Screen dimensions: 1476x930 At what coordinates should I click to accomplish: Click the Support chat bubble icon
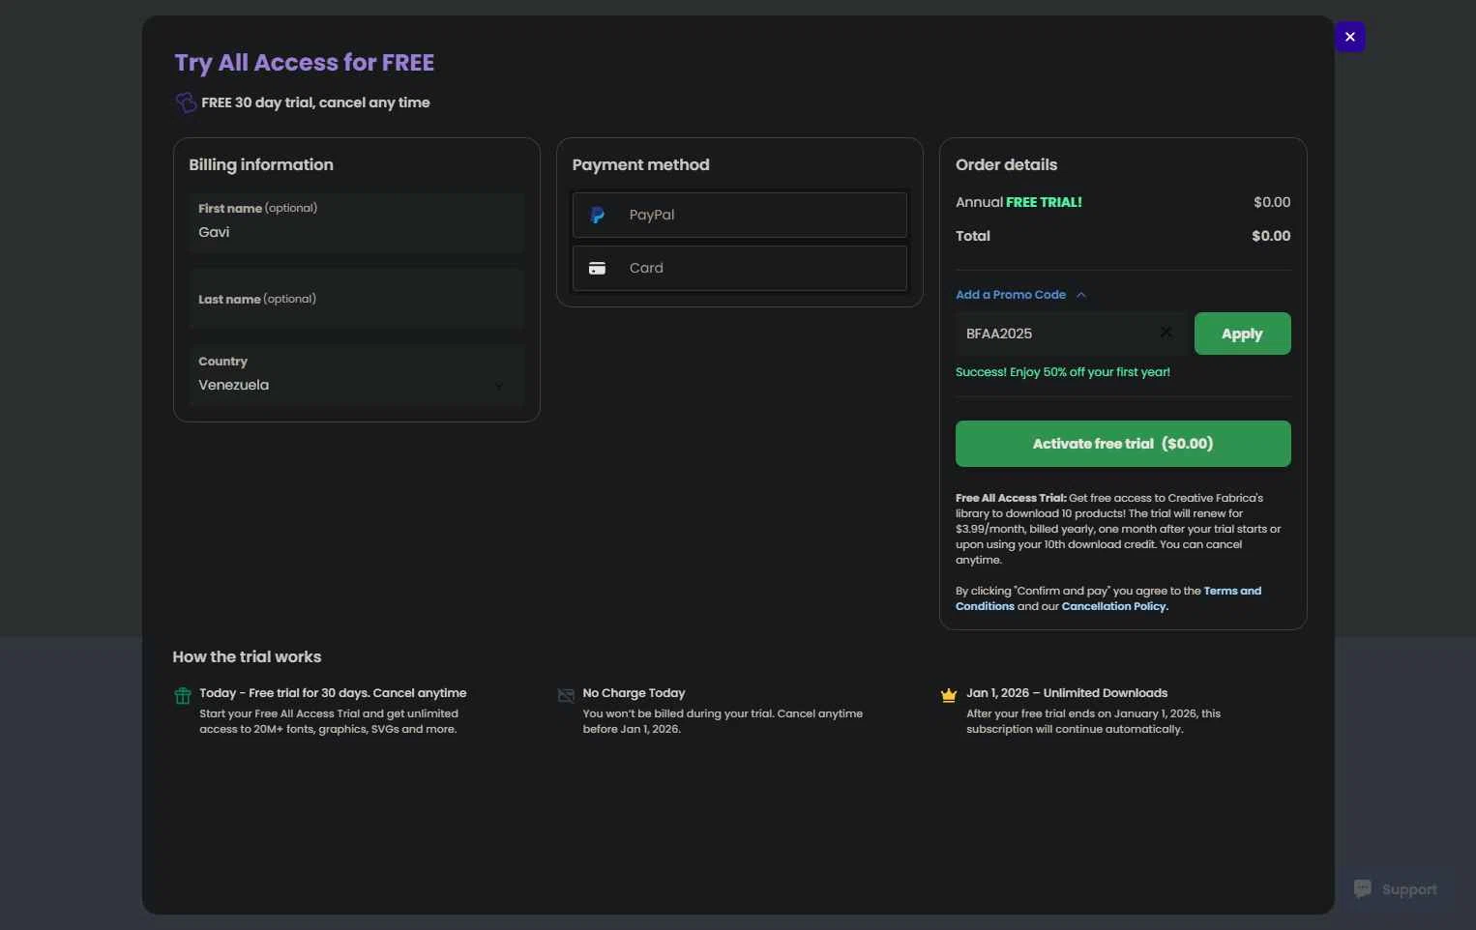1363,888
